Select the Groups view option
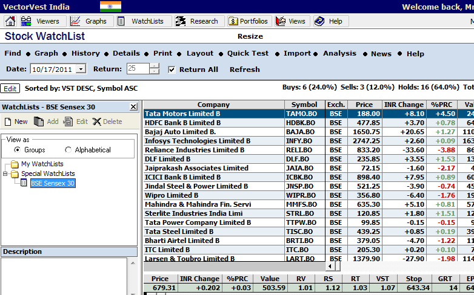 pyautogui.click(x=17, y=150)
